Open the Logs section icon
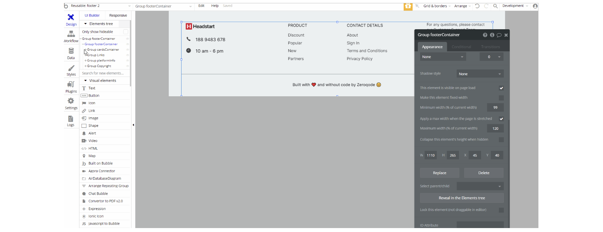Screen dimensions: 603x232 pyautogui.click(x=71, y=119)
